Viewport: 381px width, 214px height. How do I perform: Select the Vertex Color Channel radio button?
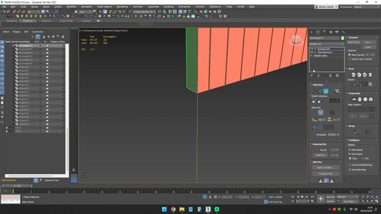(x=349, y=59)
